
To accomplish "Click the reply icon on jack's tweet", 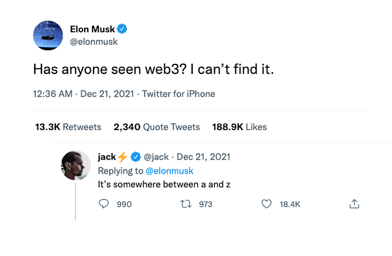I will (x=104, y=204).
